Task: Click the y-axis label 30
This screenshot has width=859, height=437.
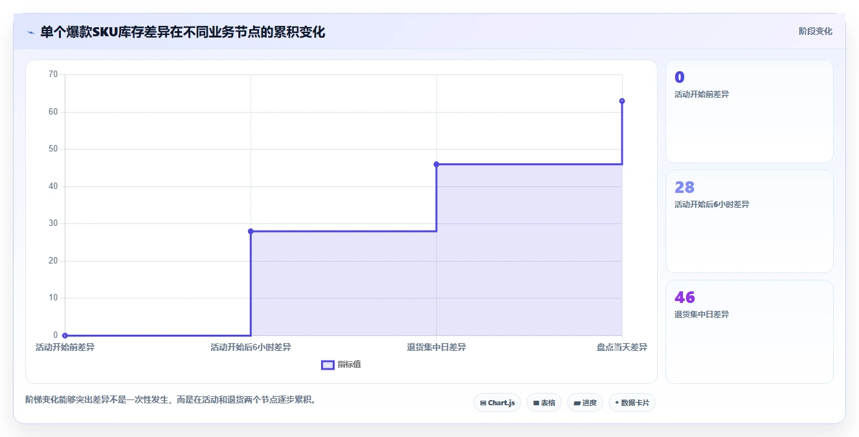Action: 53,223
